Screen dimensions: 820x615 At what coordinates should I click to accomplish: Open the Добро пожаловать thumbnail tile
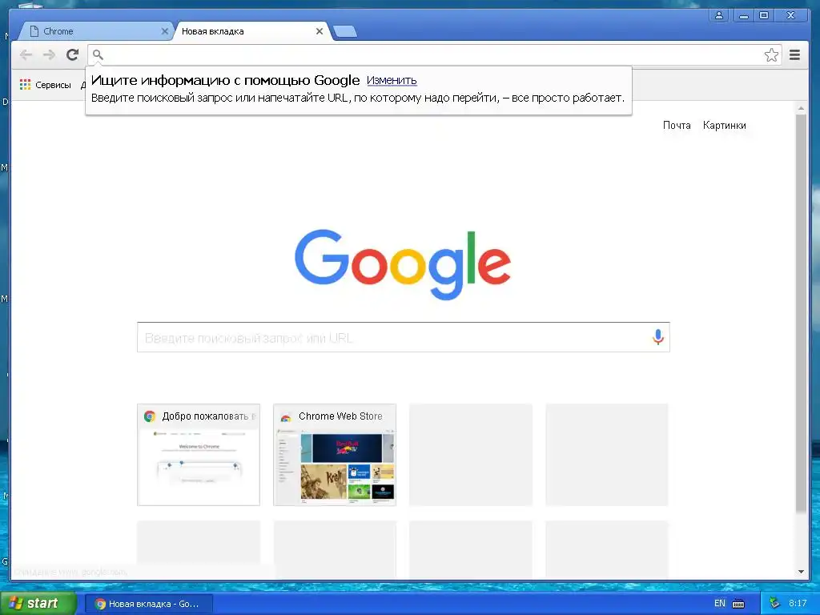(x=199, y=455)
